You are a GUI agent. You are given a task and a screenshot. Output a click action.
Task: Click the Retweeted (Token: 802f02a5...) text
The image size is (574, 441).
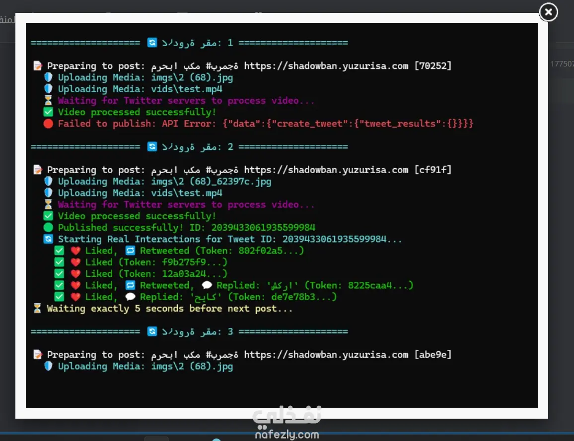222,251
